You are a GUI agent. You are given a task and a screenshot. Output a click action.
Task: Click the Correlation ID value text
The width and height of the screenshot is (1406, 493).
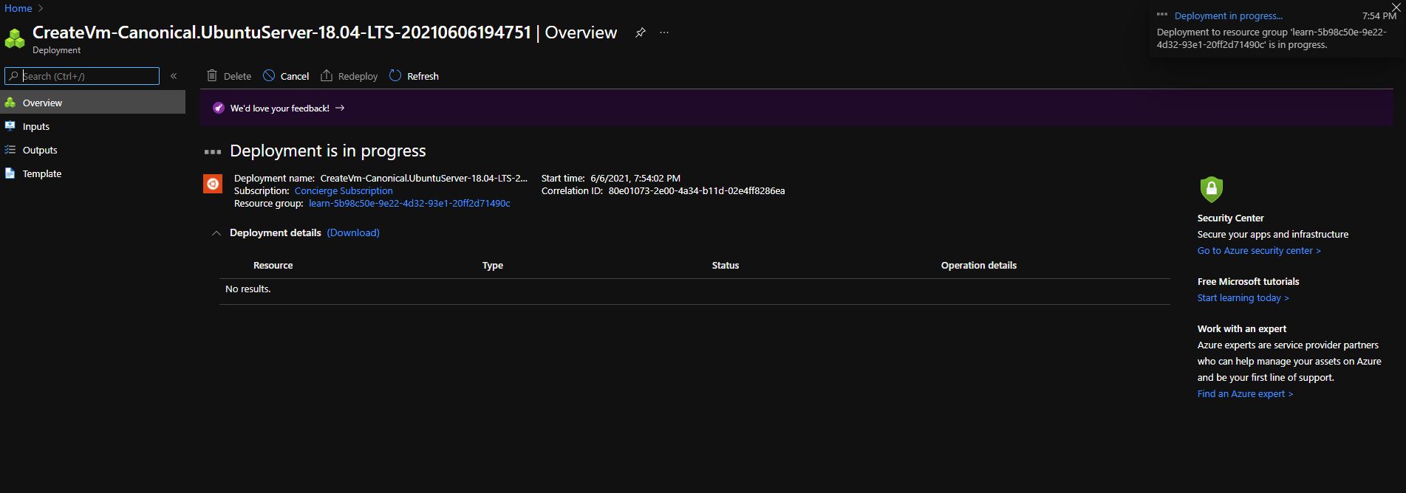click(x=697, y=190)
